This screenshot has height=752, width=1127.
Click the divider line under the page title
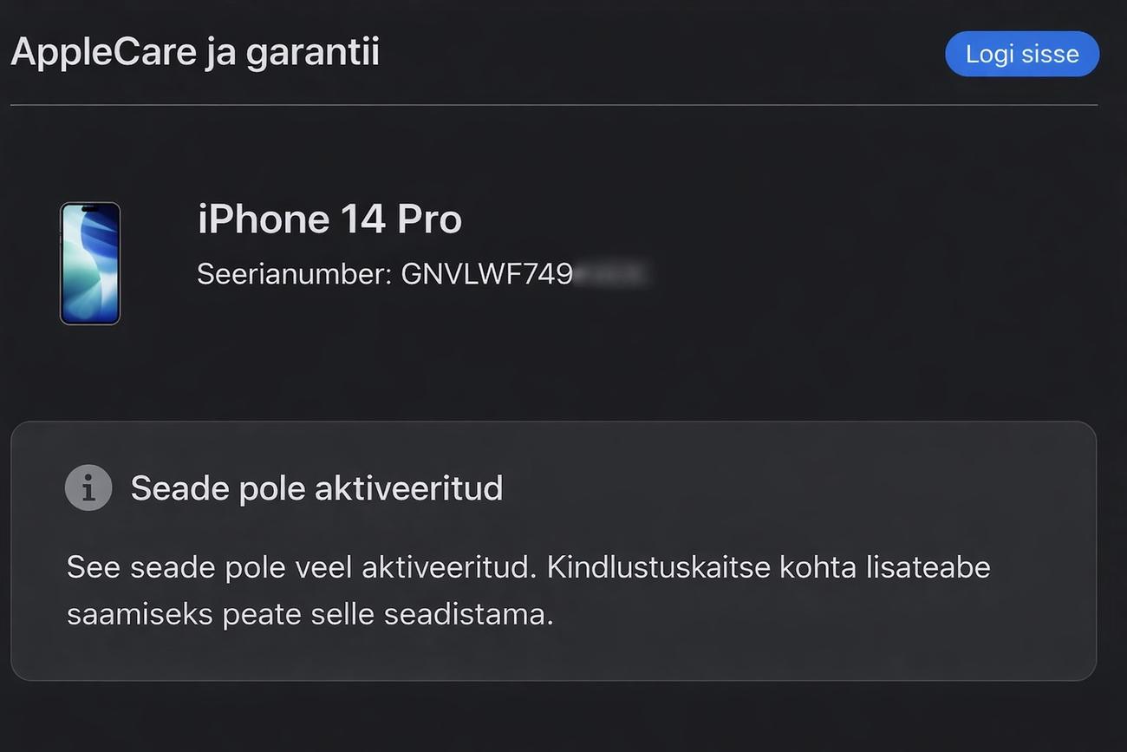[x=554, y=105]
